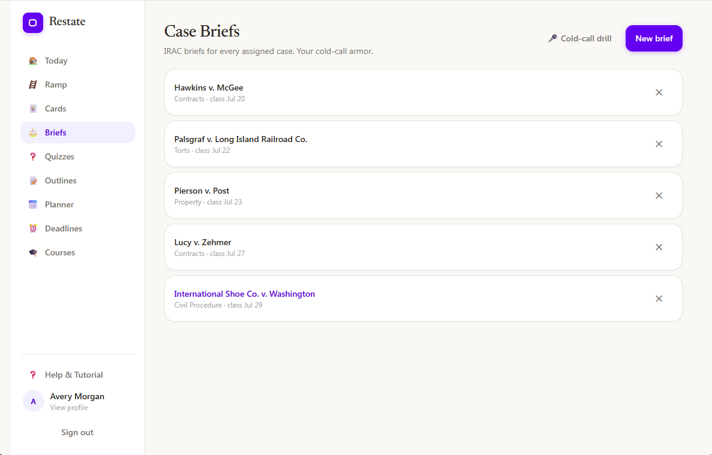
Task: Start the Cold-call drill
Action: [580, 38]
